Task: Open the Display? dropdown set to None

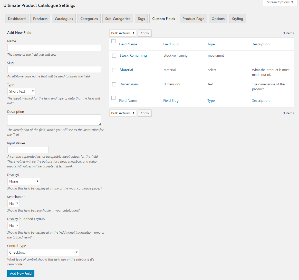Action: click(x=24, y=181)
